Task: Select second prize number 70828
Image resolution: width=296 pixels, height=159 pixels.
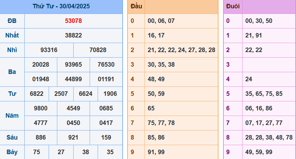Action: point(98,50)
